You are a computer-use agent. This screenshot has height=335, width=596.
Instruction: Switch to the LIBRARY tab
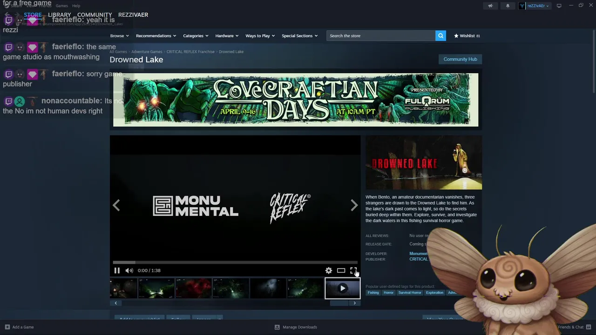(x=60, y=15)
